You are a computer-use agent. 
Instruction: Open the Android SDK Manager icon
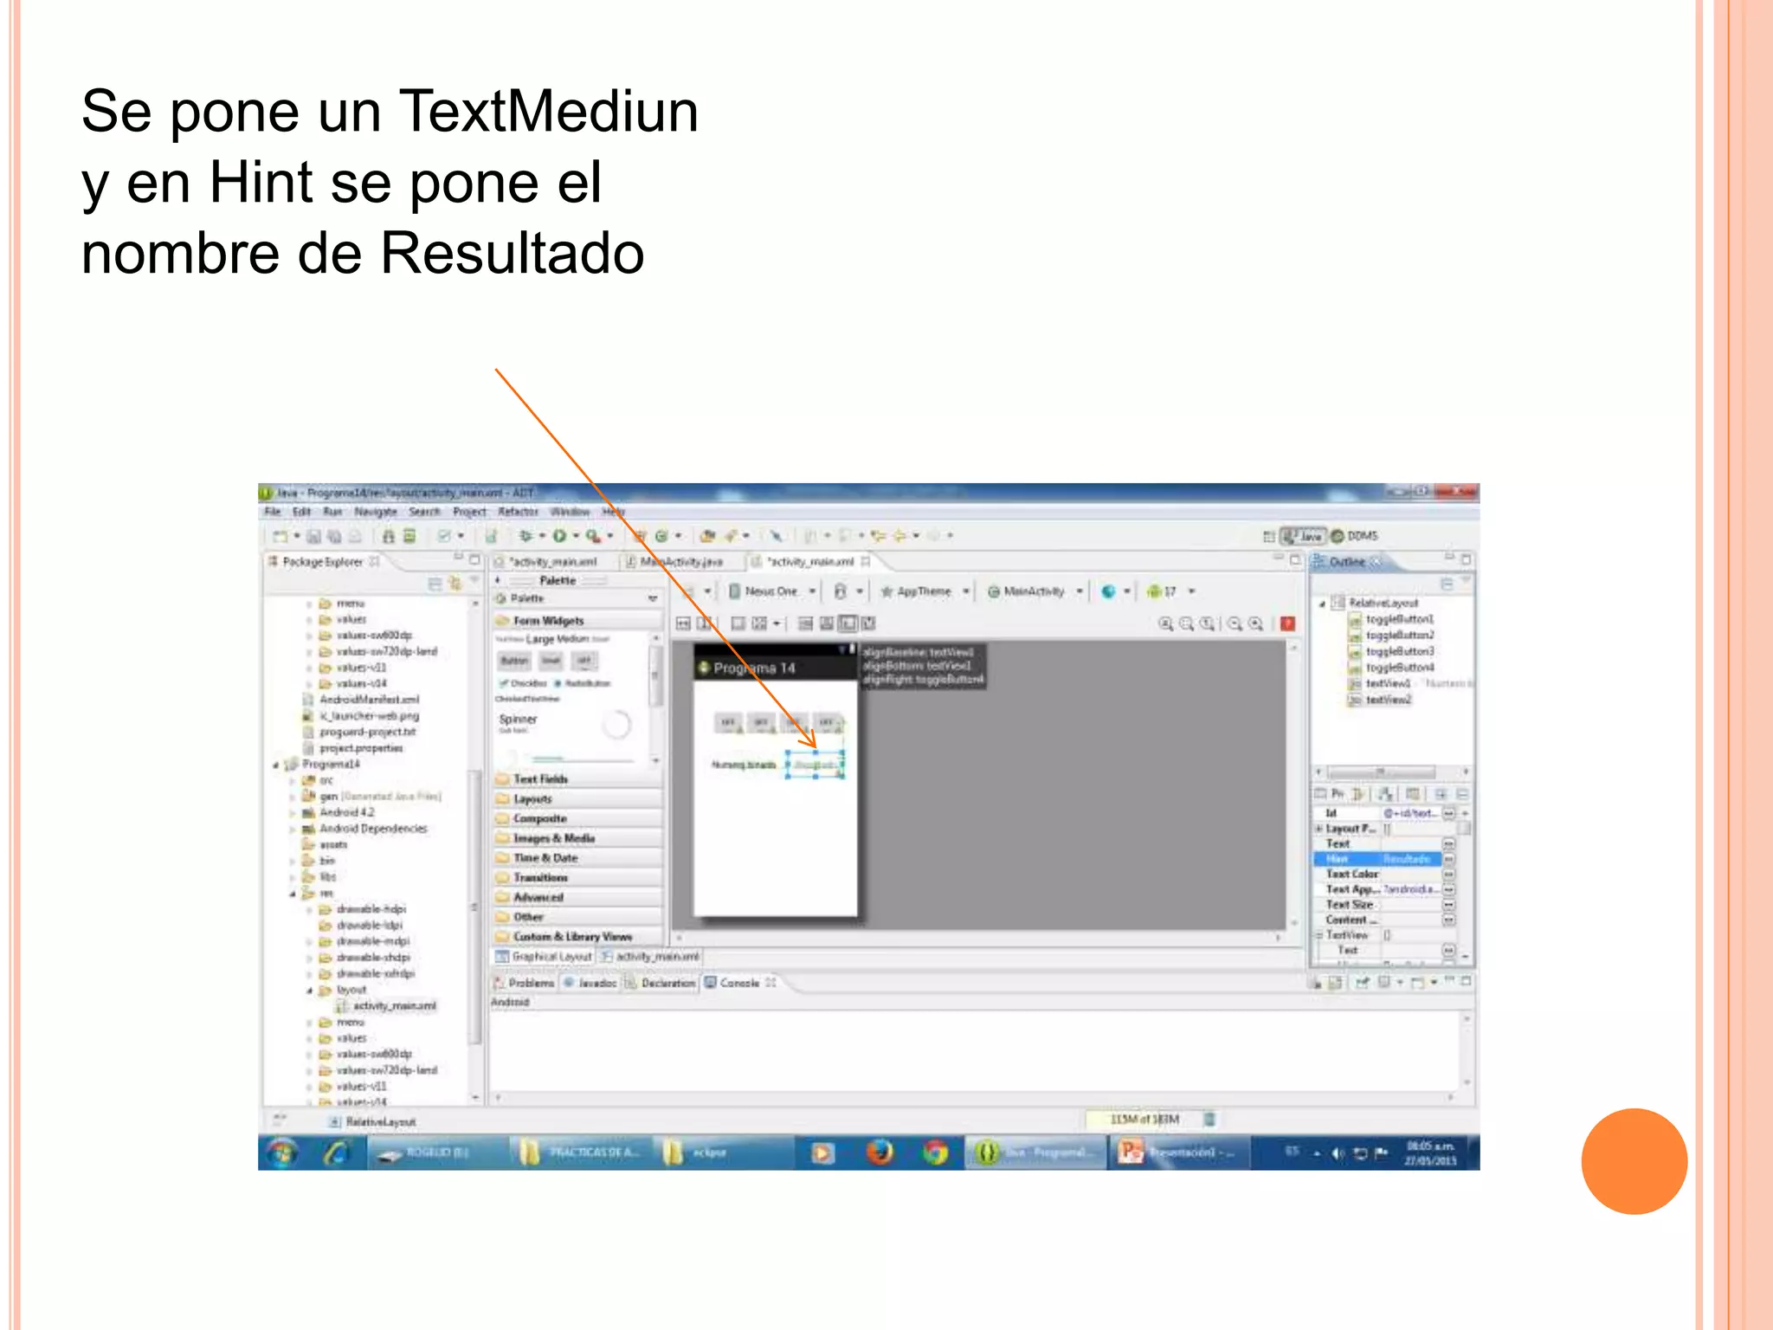pyautogui.click(x=389, y=537)
